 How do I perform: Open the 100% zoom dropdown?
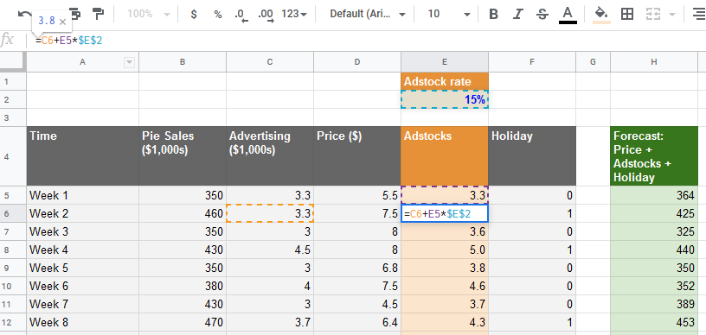pyautogui.click(x=149, y=15)
